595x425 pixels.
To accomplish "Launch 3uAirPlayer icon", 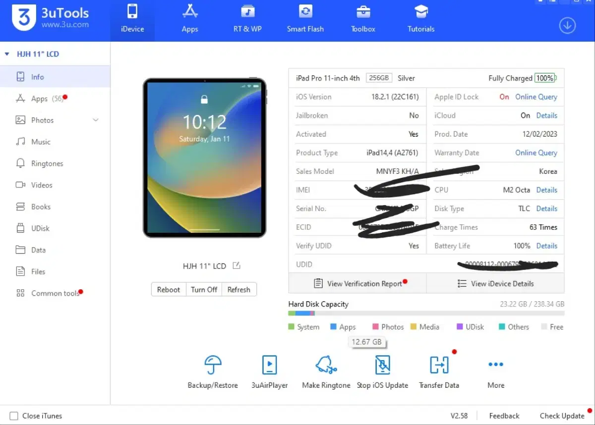I will pyautogui.click(x=269, y=366).
